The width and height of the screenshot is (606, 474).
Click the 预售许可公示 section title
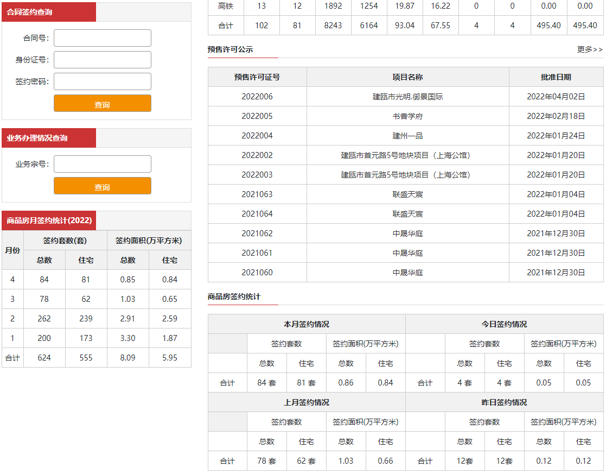pyautogui.click(x=230, y=49)
